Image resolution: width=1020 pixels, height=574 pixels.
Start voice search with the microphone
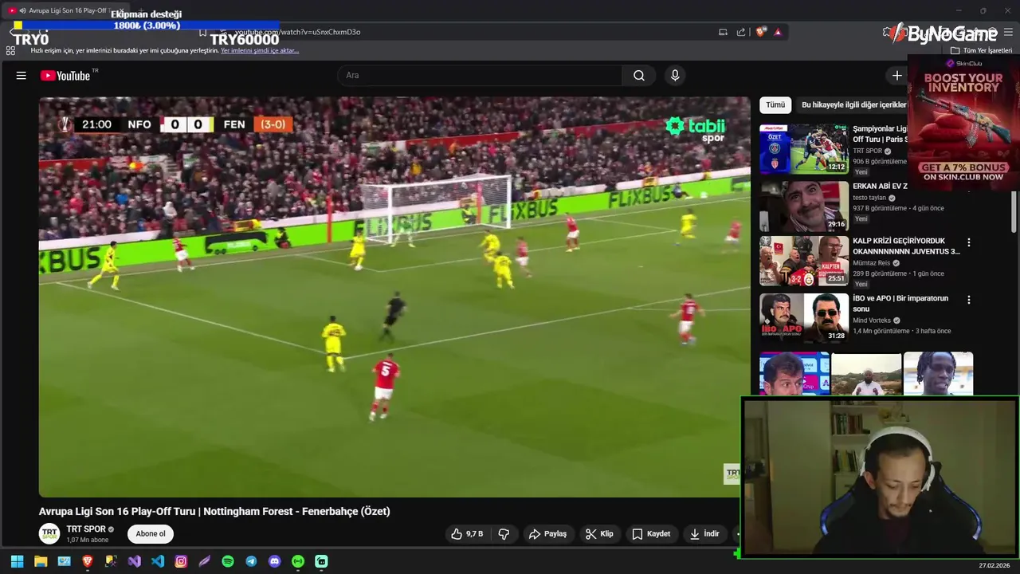point(675,76)
